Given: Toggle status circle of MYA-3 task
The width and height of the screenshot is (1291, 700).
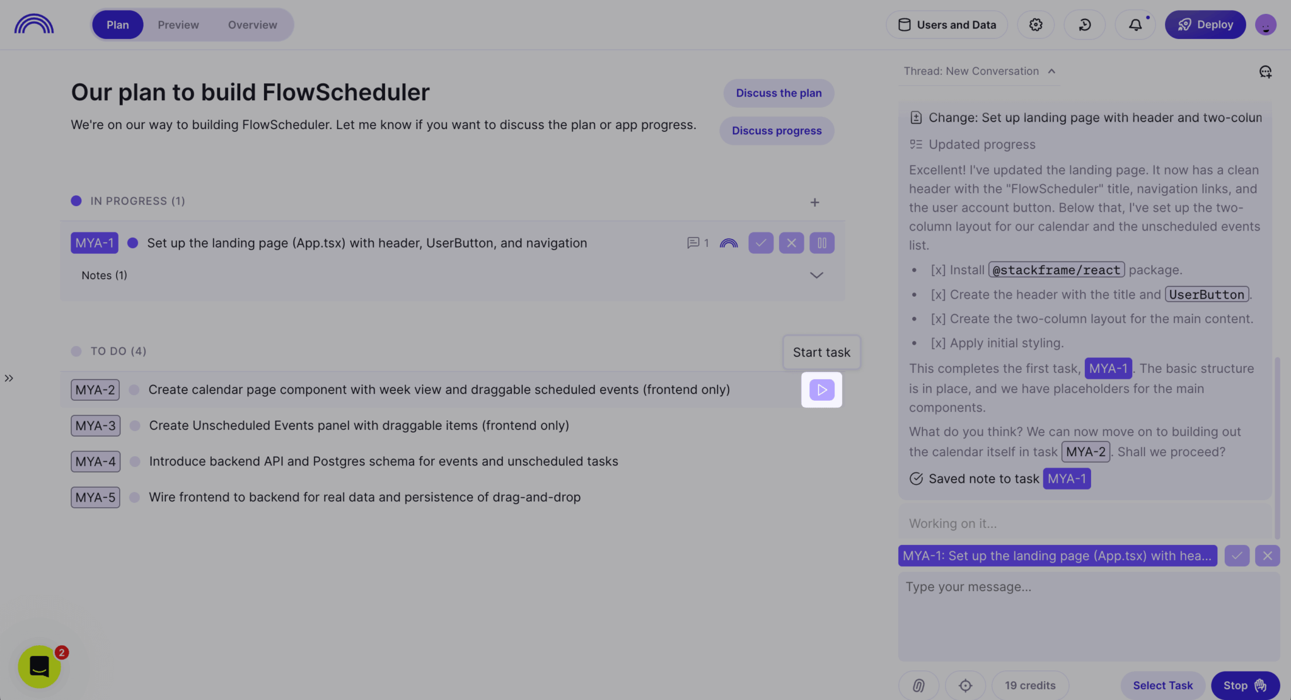Looking at the screenshot, I should (134, 426).
